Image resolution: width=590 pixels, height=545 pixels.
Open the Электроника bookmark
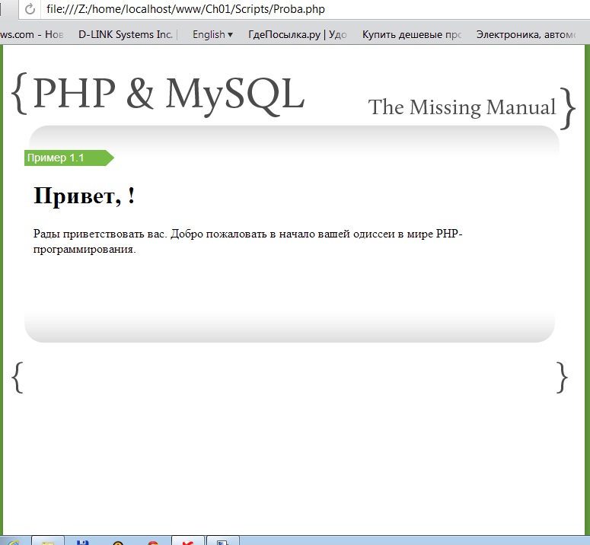[531, 34]
